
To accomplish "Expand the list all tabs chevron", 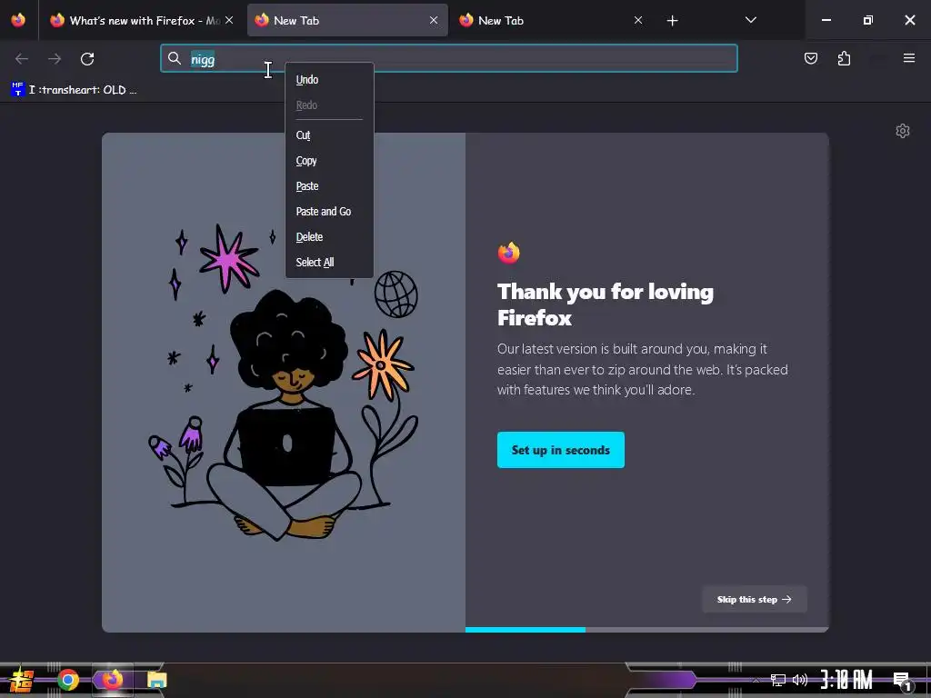I will pos(750,20).
